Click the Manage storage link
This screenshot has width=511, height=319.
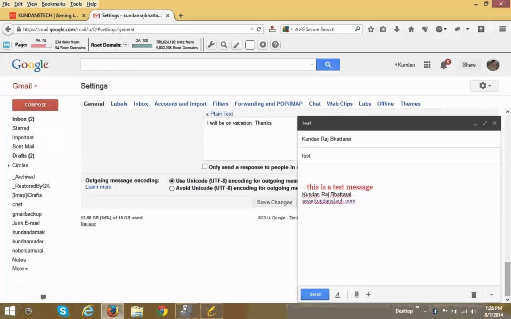(x=88, y=224)
